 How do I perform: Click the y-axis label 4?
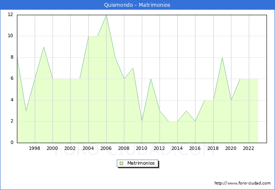(12, 100)
